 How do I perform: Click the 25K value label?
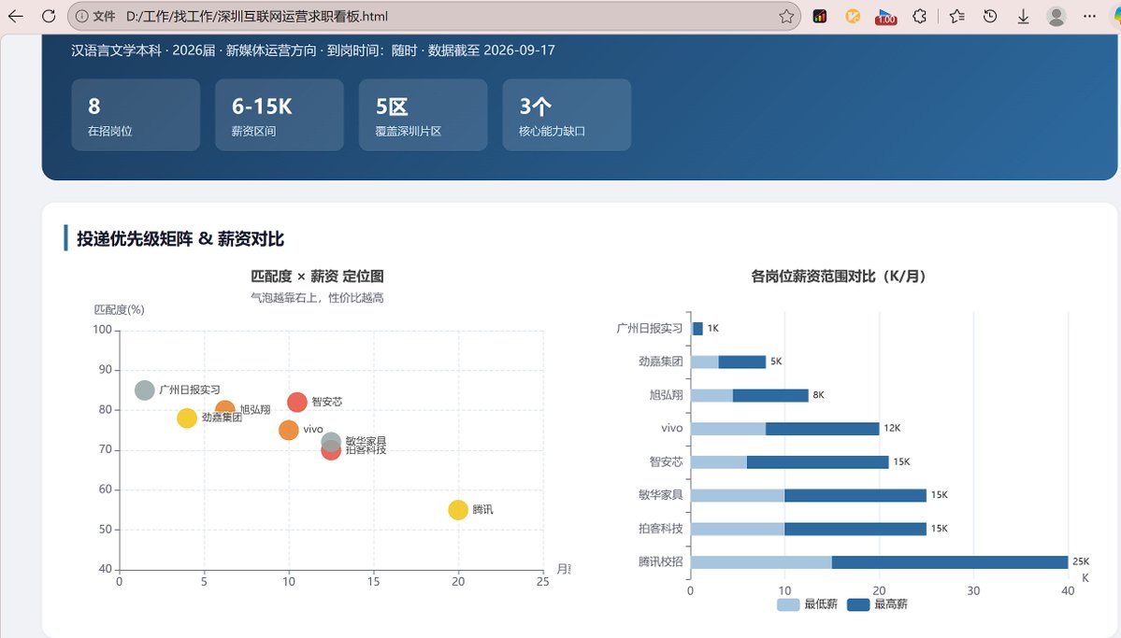pos(1081,561)
